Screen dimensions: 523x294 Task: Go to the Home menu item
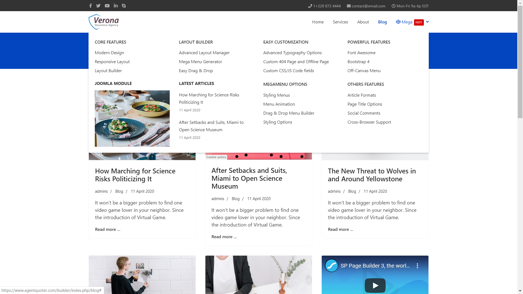318,22
